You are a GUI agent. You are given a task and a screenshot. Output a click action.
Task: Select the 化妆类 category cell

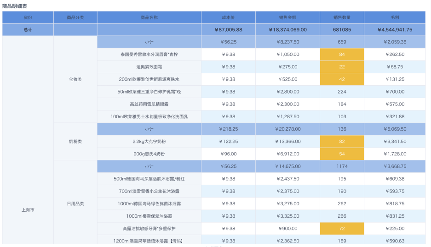75,79
